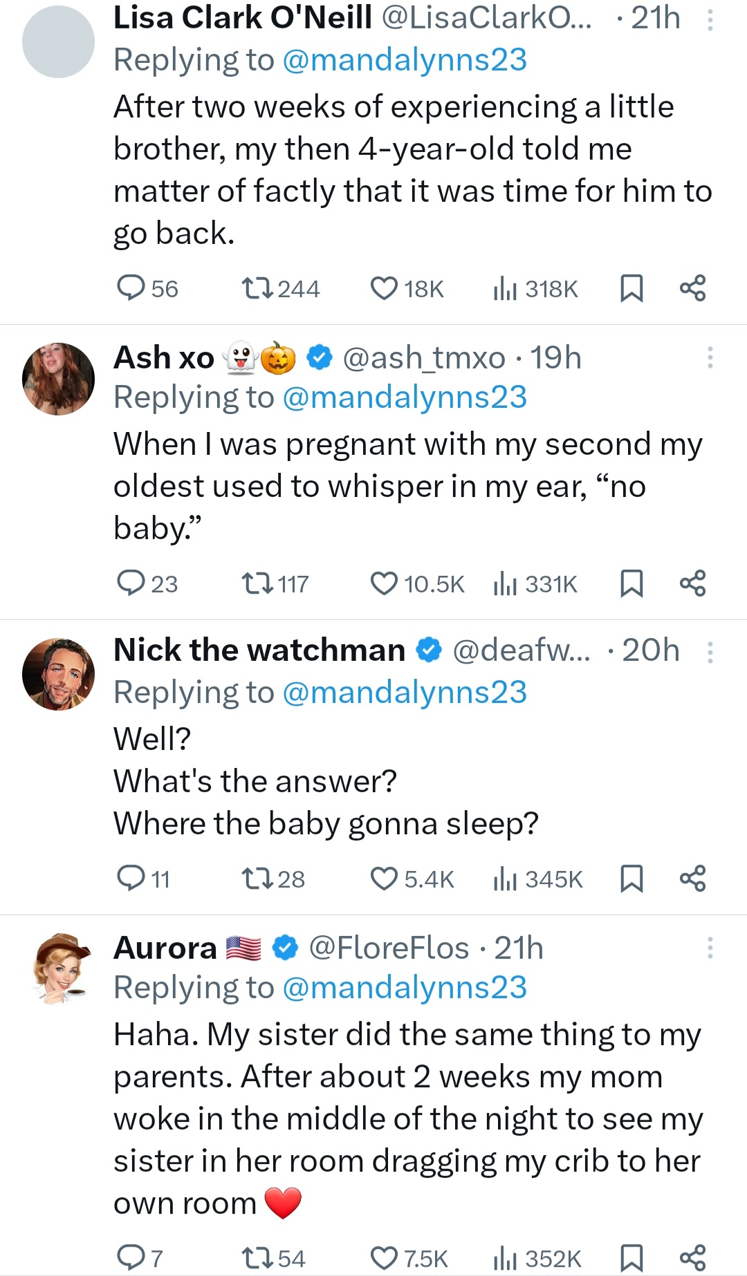Image resolution: width=747 pixels, height=1276 pixels.
Task: Open more options for Lisa Clark O'Neill's tweet
Action: [x=710, y=21]
